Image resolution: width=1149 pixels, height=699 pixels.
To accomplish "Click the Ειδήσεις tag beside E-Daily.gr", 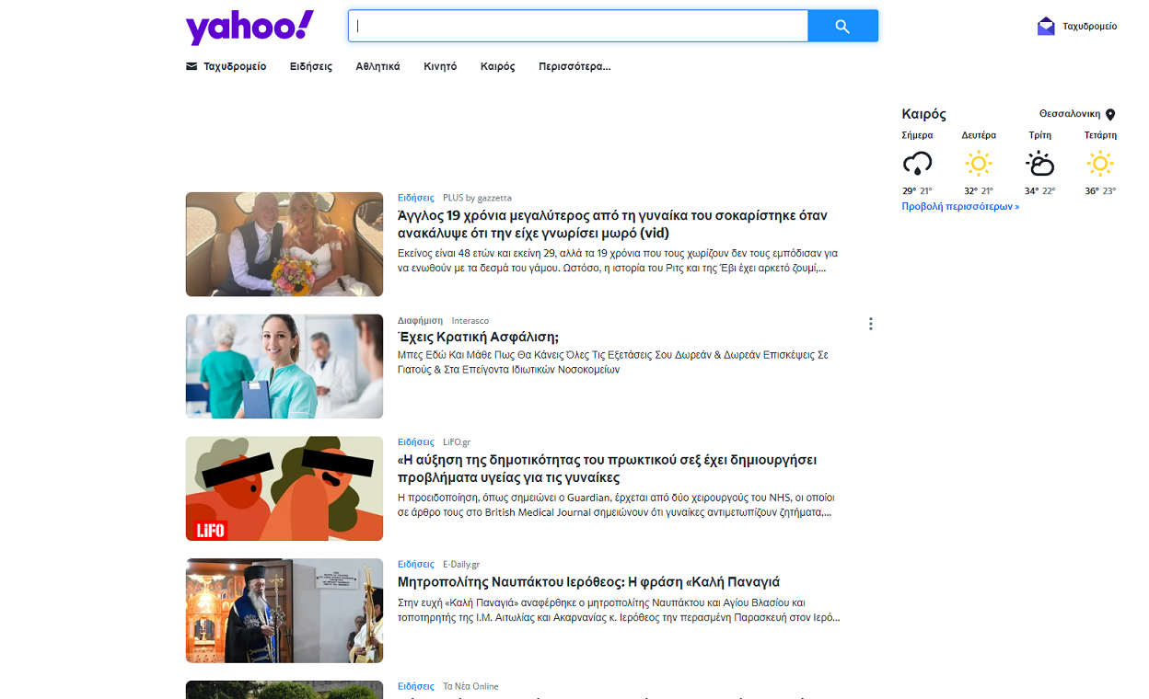I will click(x=416, y=565).
